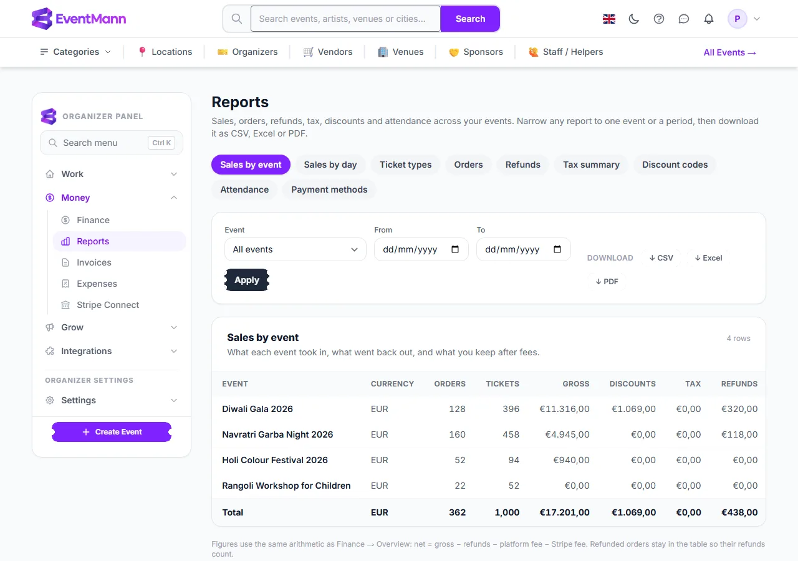Screen dimensions: 798x561
Task: Open Expenses in the sidebar
Action: pos(119,284)
